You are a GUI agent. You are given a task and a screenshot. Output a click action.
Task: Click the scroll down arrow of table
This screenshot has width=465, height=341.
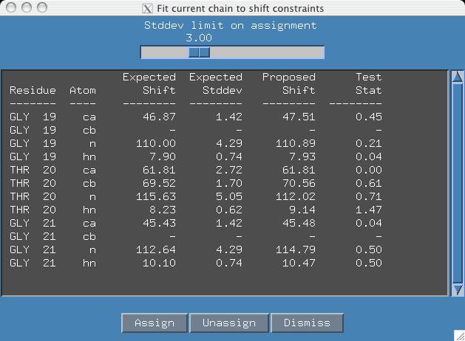point(457,289)
